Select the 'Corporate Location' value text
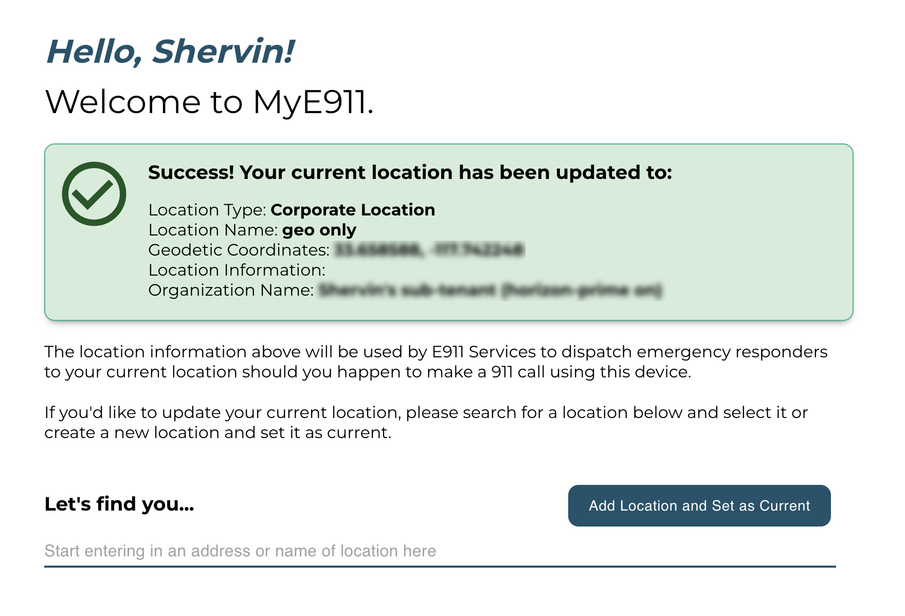The width and height of the screenshot is (905, 616). click(353, 210)
